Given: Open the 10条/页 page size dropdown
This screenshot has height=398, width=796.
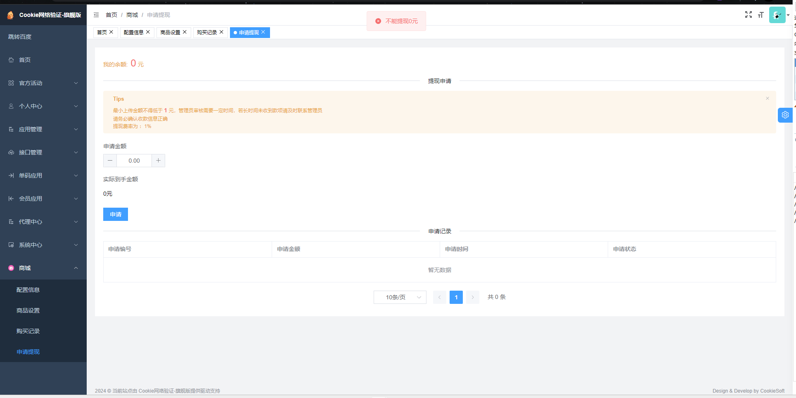Looking at the screenshot, I should point(400,297).
